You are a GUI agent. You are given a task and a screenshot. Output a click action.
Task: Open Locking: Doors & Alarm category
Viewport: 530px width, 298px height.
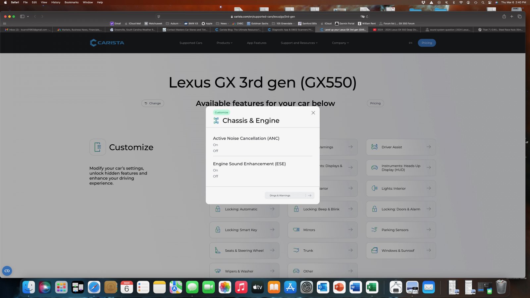(x=401, y=209)
